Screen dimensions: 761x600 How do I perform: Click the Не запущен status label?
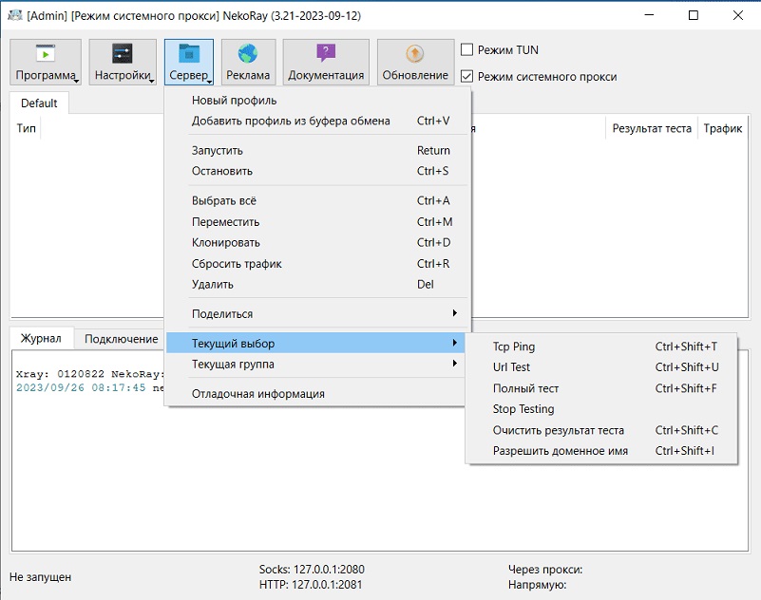40,576
